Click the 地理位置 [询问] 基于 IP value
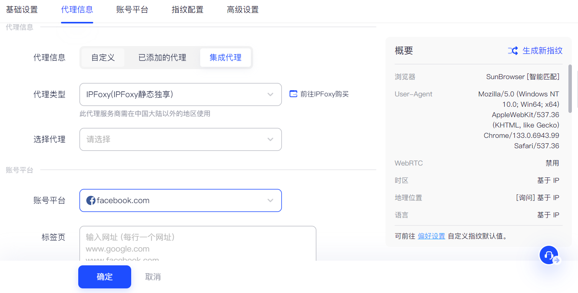This screenshot has height=293, width=578. click(538, 198)
